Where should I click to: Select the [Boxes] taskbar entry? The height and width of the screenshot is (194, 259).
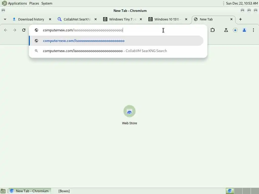tap(64, 191)
